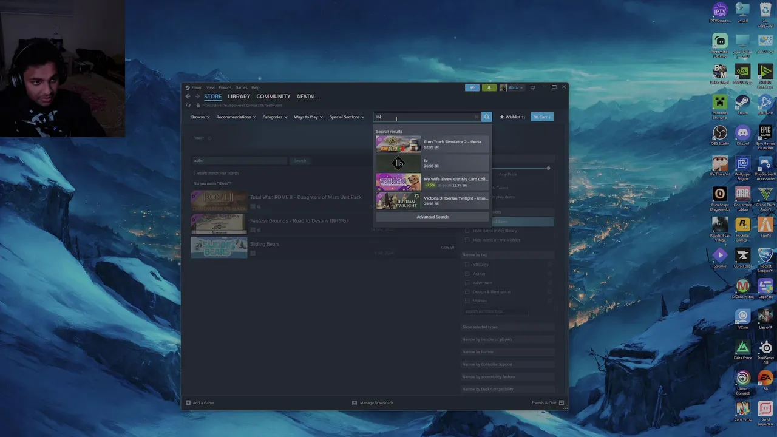The height and width of the screenshot is (437, 777).
Task: Toggle Hide items in my library
Action: [467, 231]
